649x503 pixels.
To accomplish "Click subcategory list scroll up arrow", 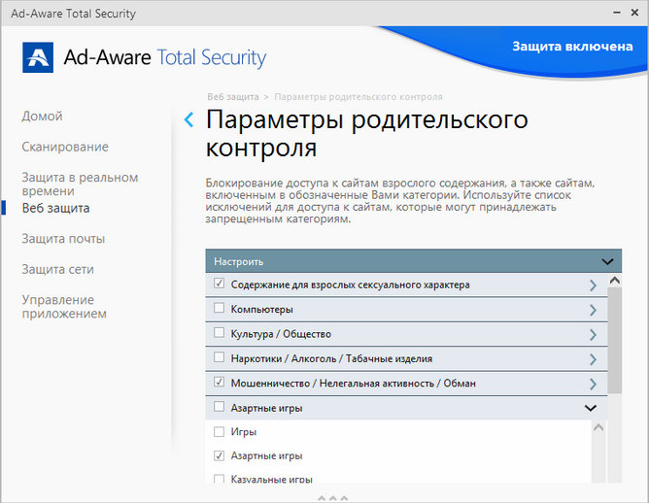I will pyautogui.click(x=598, y=427).
